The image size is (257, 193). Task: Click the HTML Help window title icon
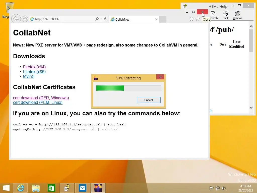(185, 6)
